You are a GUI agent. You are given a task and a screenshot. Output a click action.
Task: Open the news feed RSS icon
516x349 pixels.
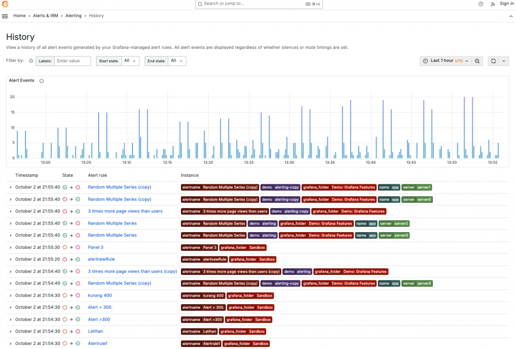[493, 4]
